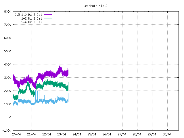Viewport: 184px width, 138px height.
Task: Click x-axis date label 25/04
Action: click(92, 134)
